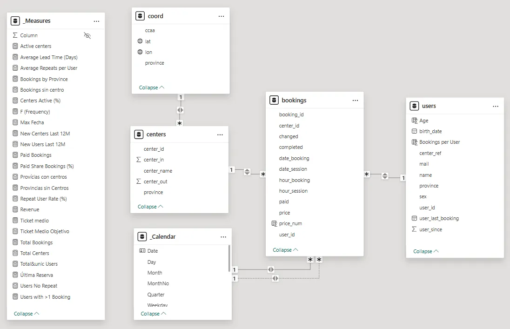Click the sigma icon beside center_in
The image size is (510, 329).
point(139,160)
